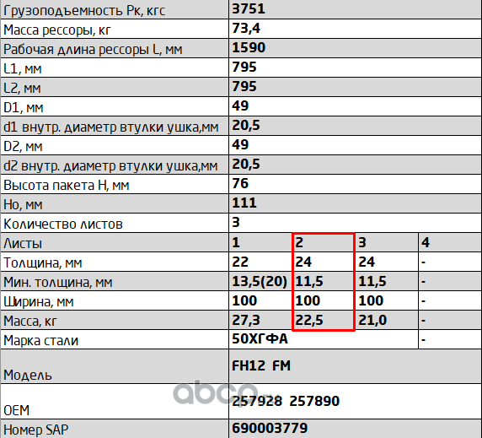Select SAP number 690003779
482x438 pixels.
click(270, 428)
